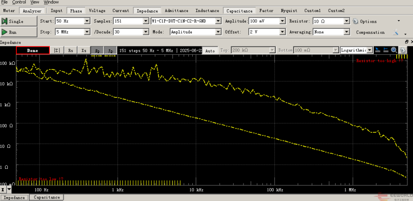This screenshot has height=201, width=413.
Task: Switch to the Capacitance bottom tab
Action: (46, 197)
